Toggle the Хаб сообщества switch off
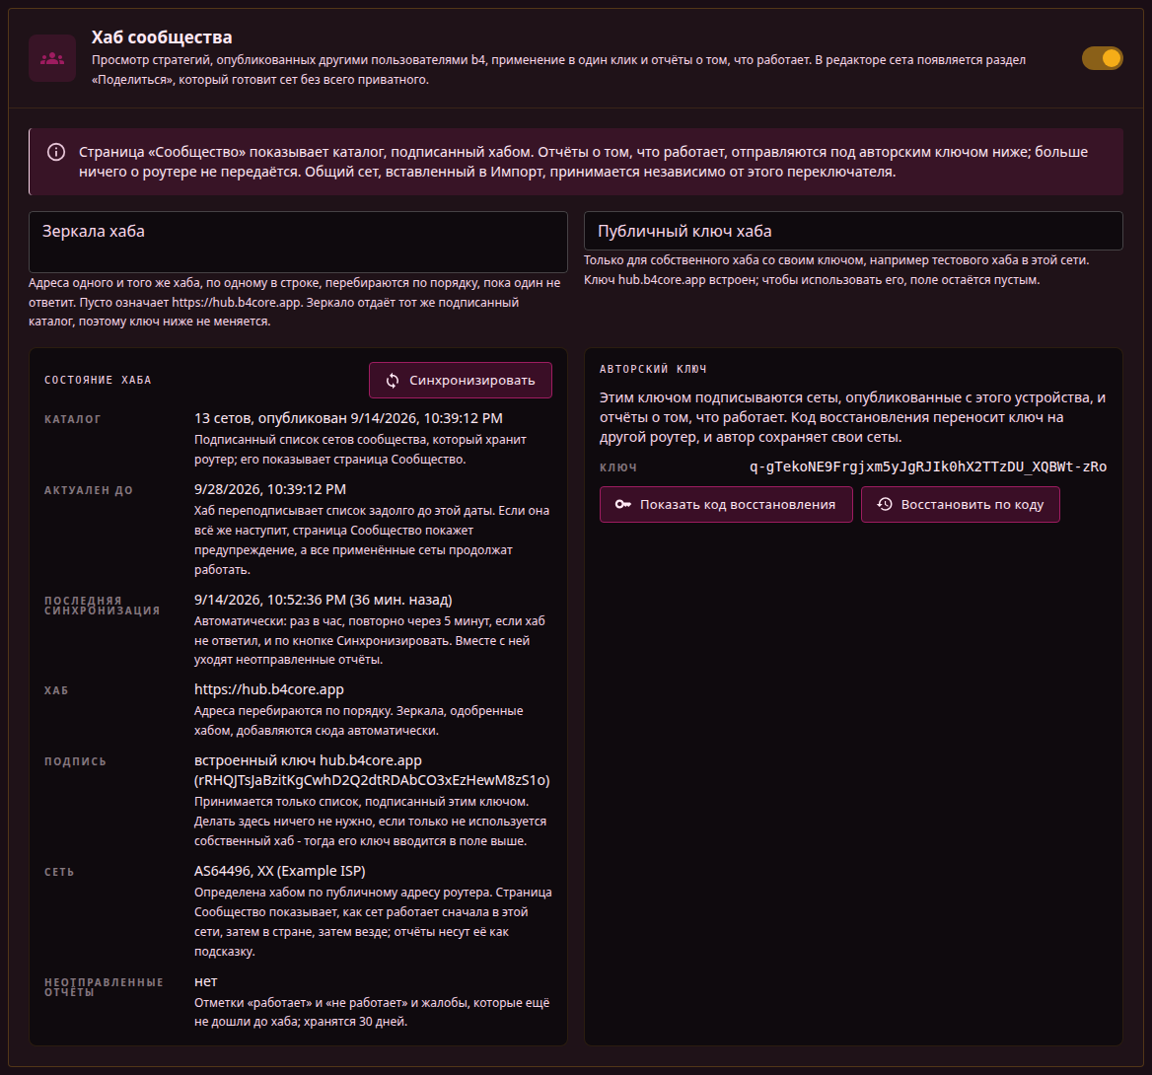Screen dimensions: 1152x1075 tap(1102, 58)
